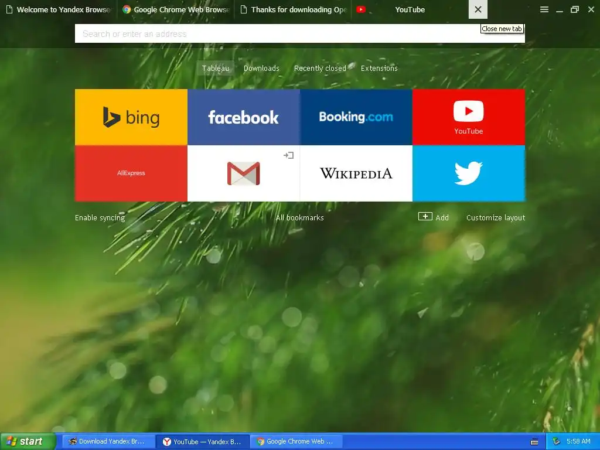Click the keyboard icon in taskbar
Viewport: 600px width, 450px height.
[534, 442]
